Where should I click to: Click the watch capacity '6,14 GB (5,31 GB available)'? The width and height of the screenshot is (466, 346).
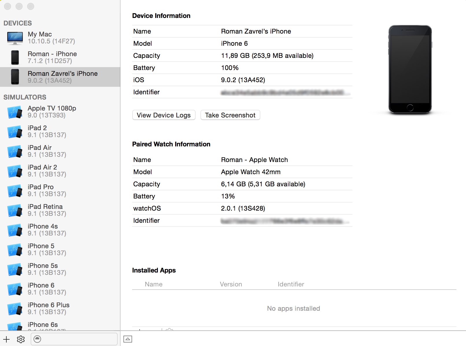[263, 184]
